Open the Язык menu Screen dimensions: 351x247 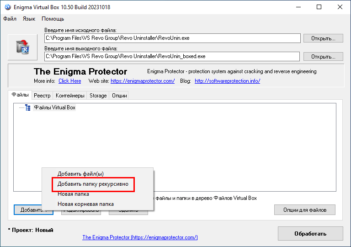point(29,19)
